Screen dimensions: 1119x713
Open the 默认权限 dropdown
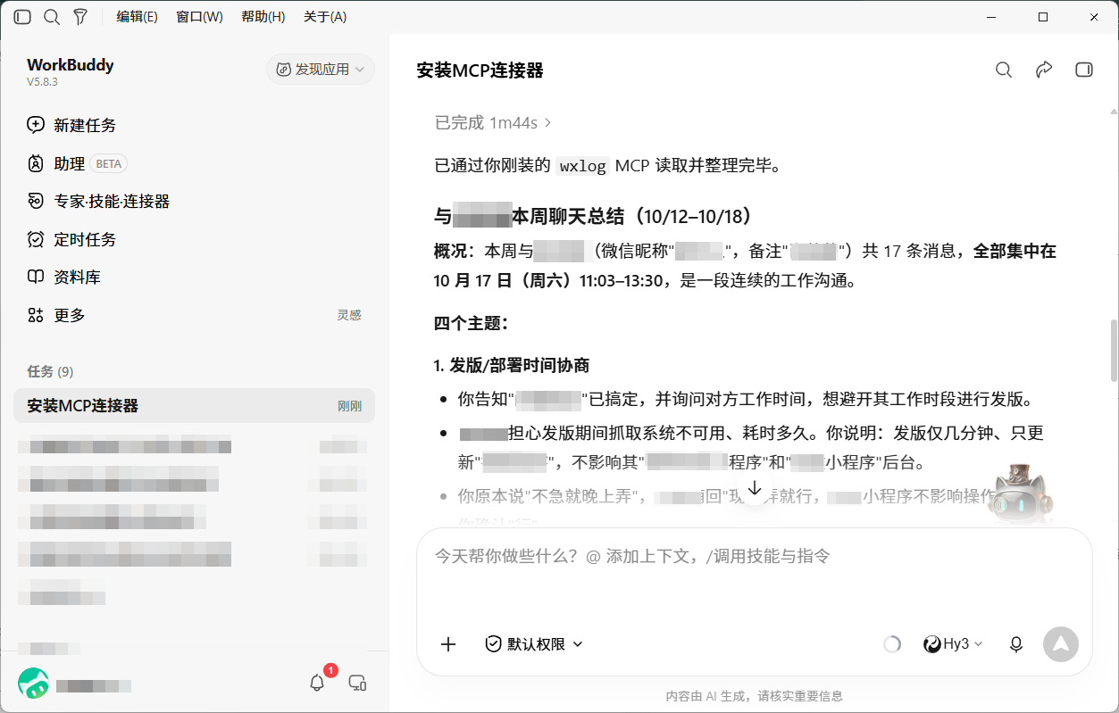[x=534, y=644]
